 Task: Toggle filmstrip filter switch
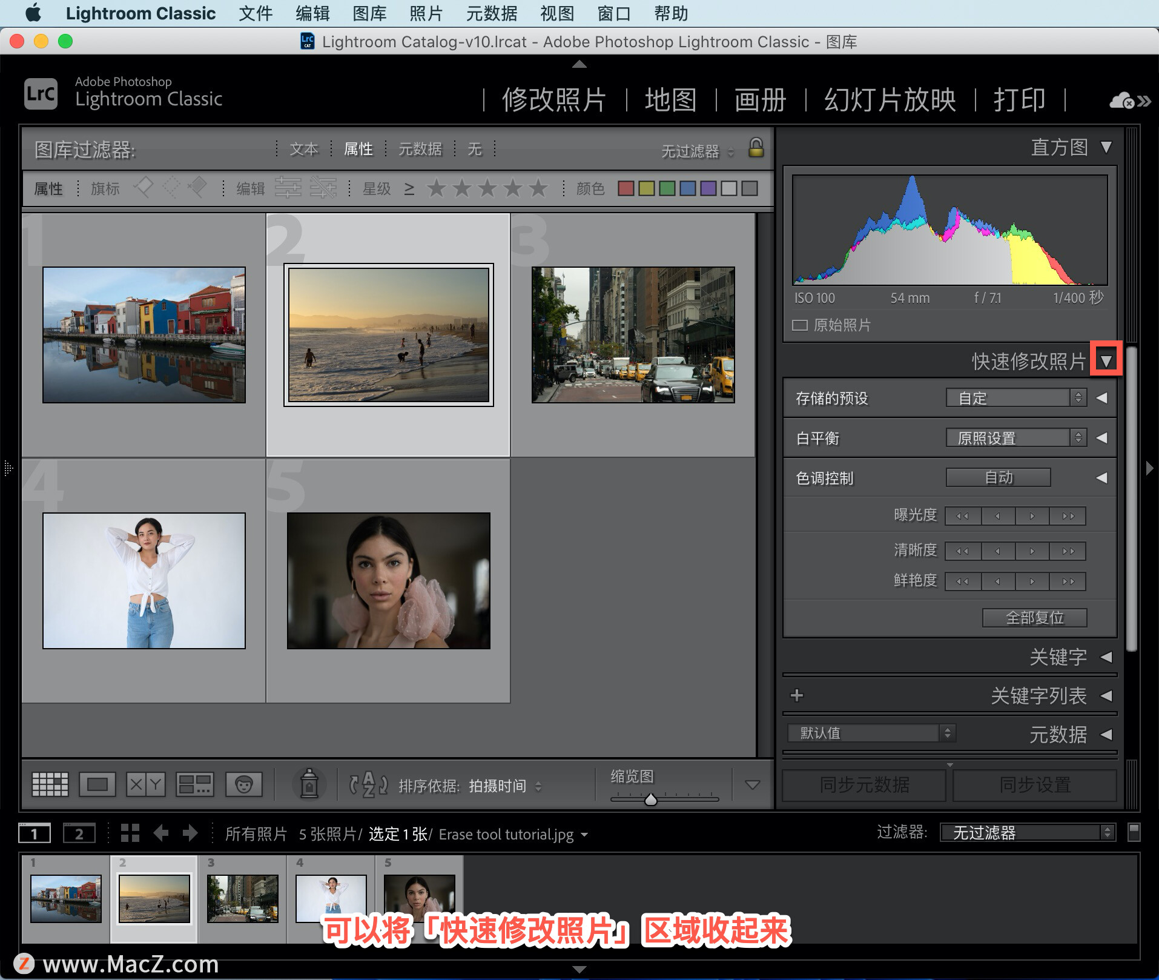[1134, 832]
